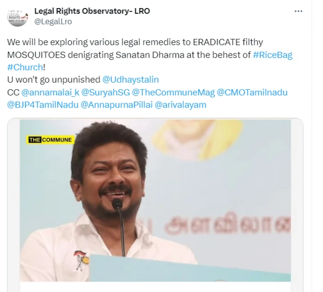Open the @LegalLro handle link
The height and width of the screenshot is (292, 323).
tap(53, 21)
